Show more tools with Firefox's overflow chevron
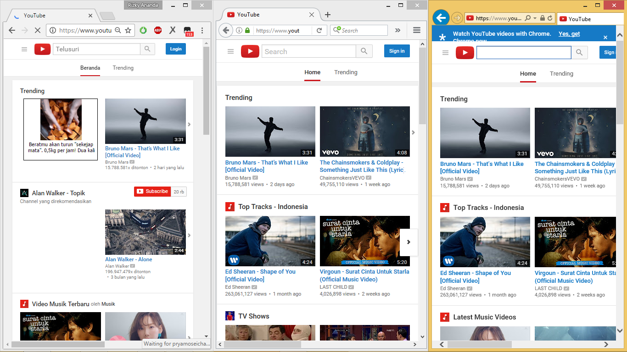The image size is (627, 352). pos(397,30)
